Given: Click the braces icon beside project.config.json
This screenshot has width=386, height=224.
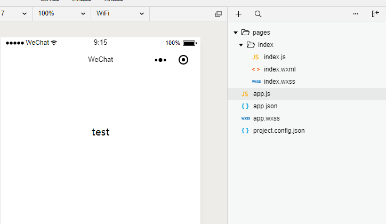Looking at the screenshot, I should click(x=245, y=131).
